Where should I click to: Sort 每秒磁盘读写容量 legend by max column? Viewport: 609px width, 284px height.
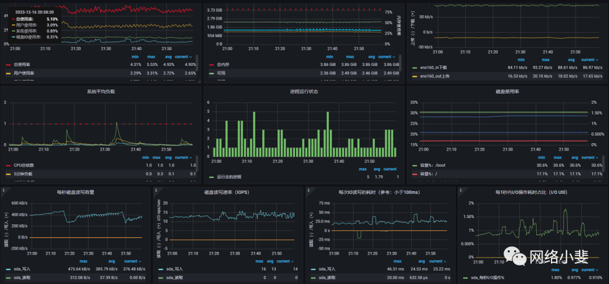[x=83, y=261]
